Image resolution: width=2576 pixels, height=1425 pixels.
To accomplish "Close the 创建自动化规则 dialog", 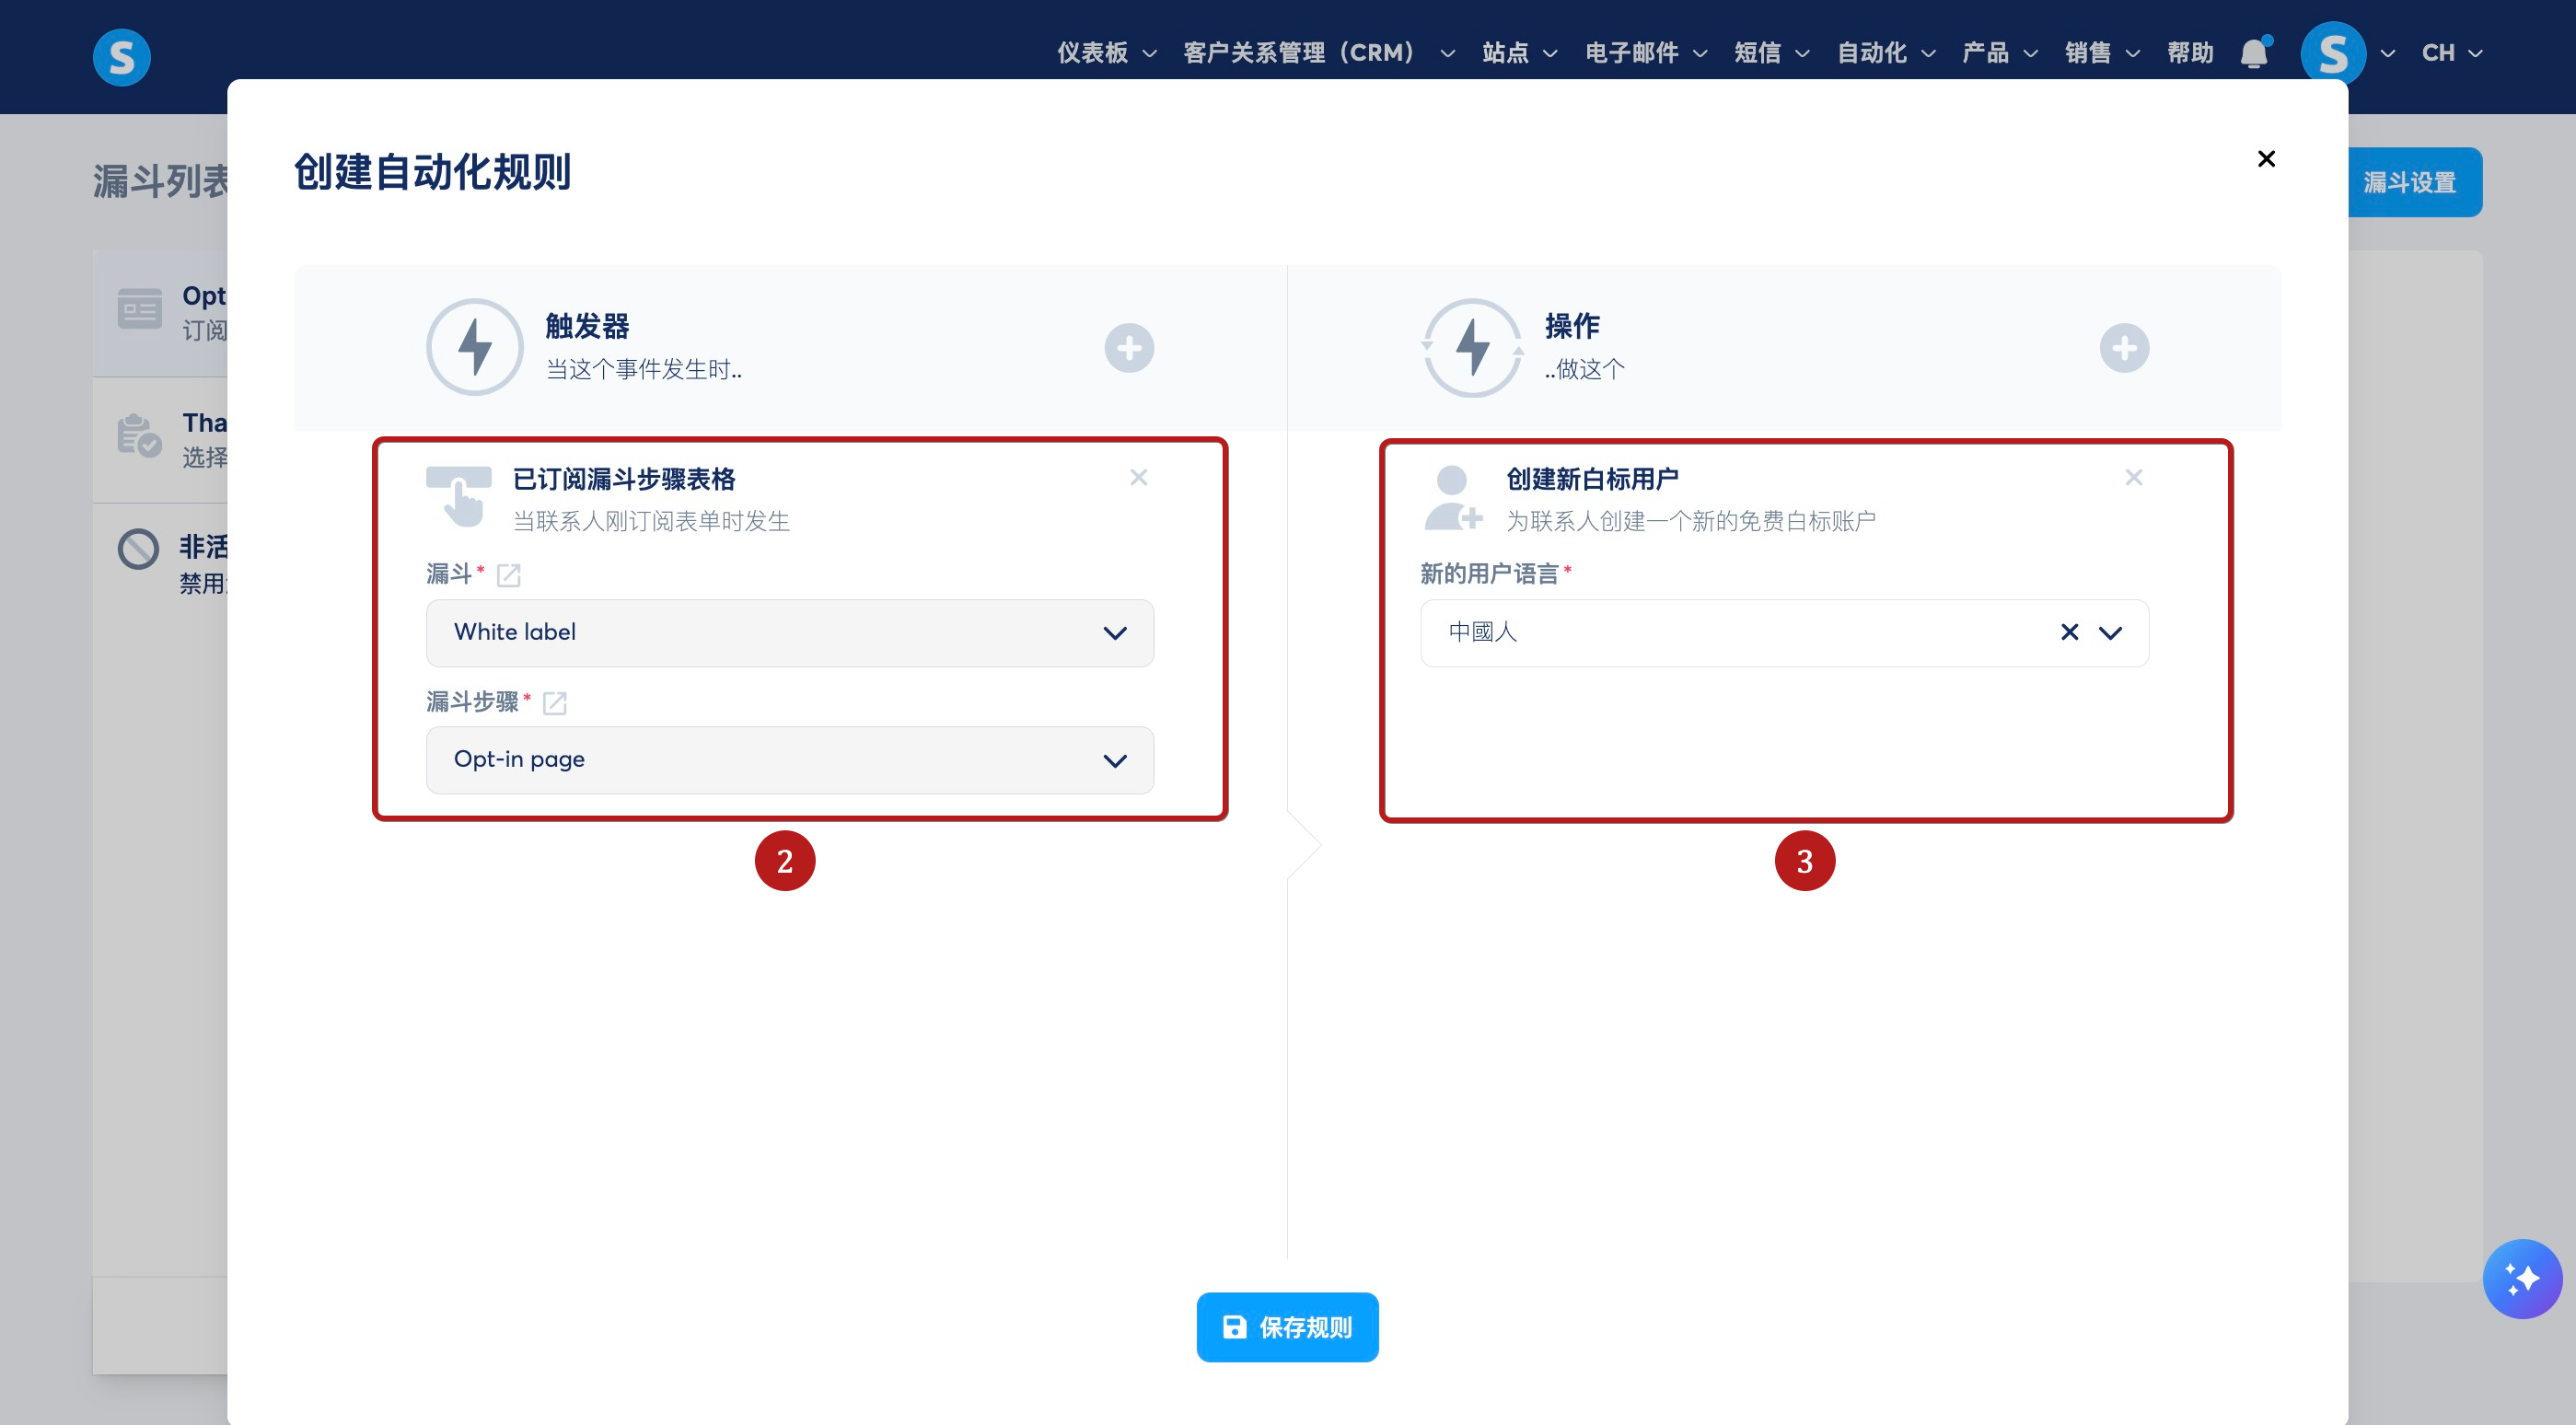I will pyautogui.click(x=2266, y=159).
